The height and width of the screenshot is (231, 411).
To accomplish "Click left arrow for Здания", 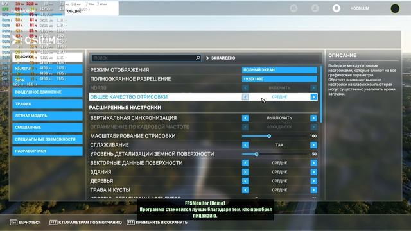I will [x=245, y=172].
